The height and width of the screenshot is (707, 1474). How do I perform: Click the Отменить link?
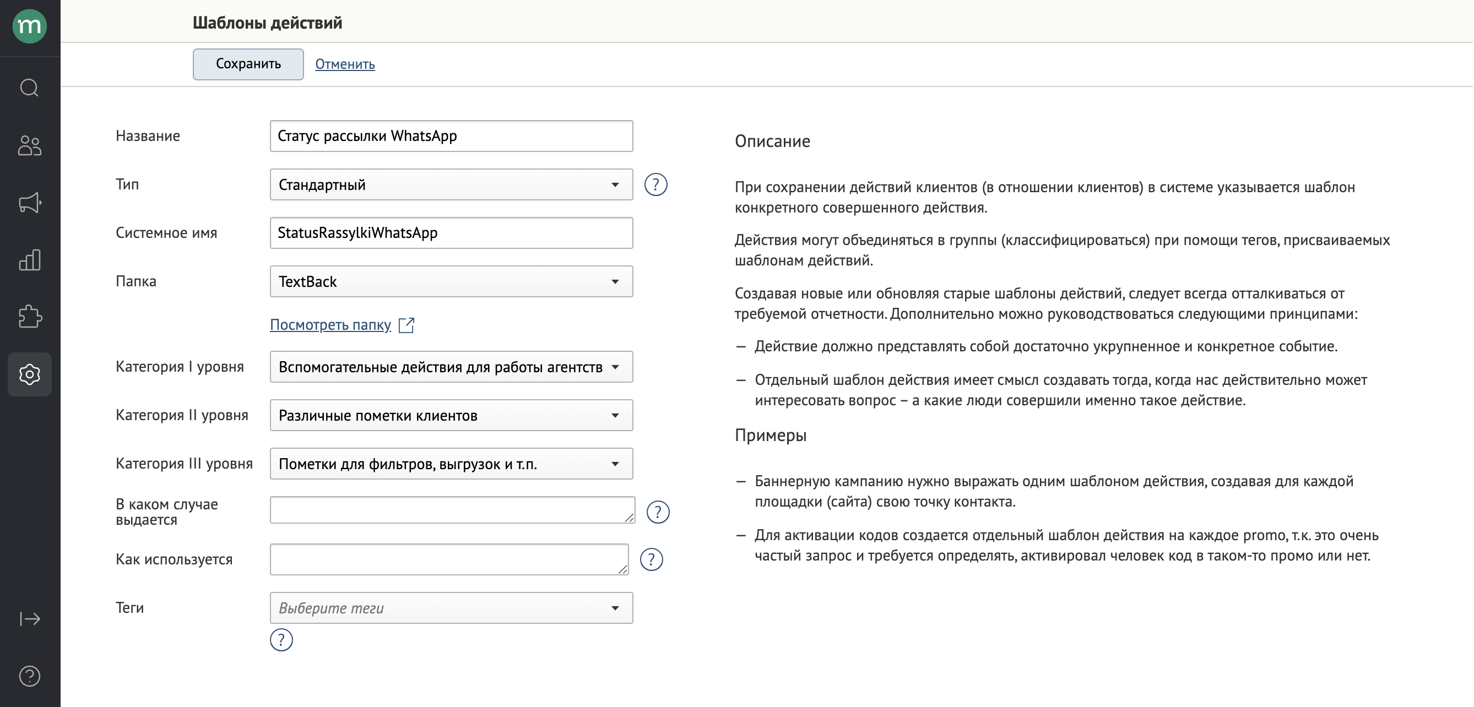coord(345,64)
